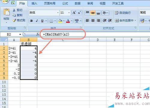Open borders dropdown arrow

click(55, 21)
